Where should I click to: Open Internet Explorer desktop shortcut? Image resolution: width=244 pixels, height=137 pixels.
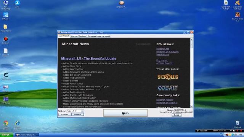[17, 125]
